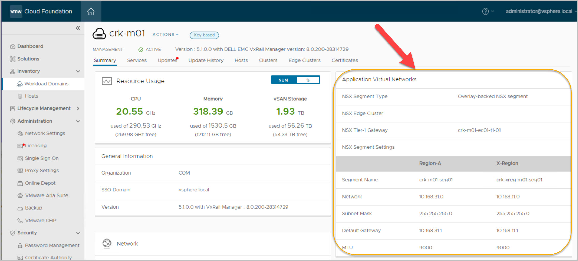Switch resource usage to NUM view
Screen dimensions: 578x261
click(283, 80)
